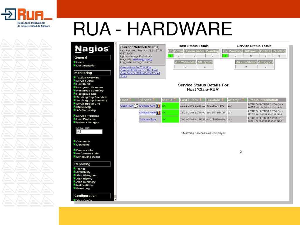Open the Tomcat-Clara service link
The height and width of the screenshot is (225, 300).
pyautogui.click(x=148, y=120)
